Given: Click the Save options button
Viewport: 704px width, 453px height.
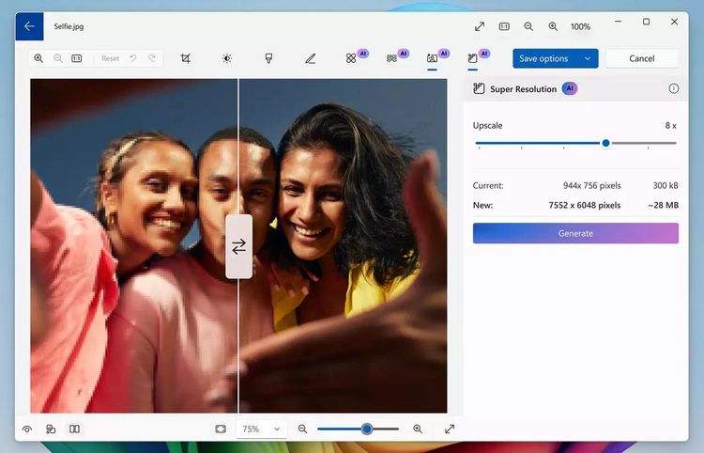Looking at the screenshot, I should 543,58.
